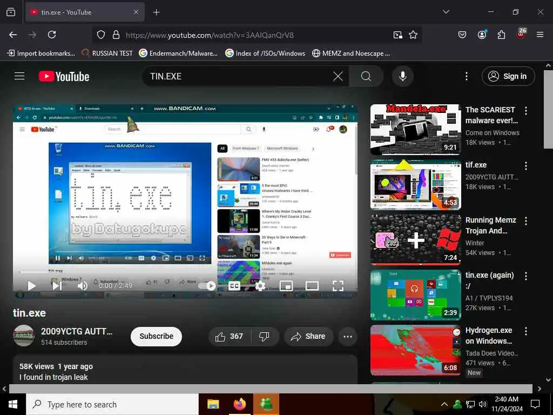Enable the miniplayer mode
The image size is (553, 415).
286,285
